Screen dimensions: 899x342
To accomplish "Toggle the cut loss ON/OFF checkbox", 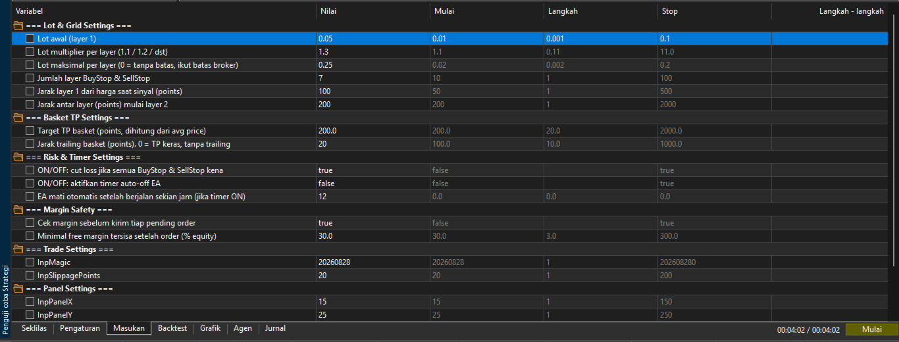I will (x=30, y=170).
